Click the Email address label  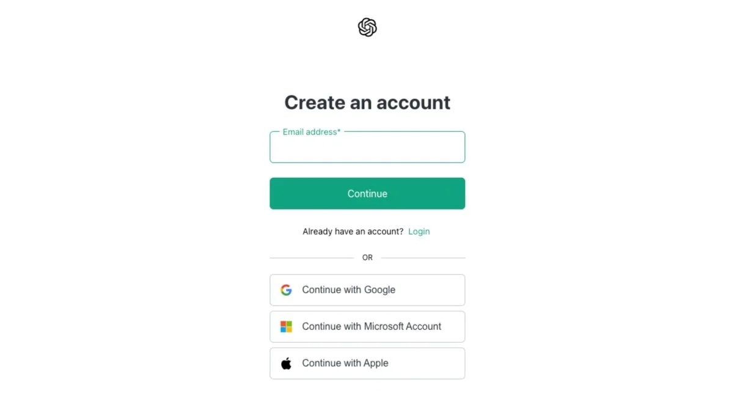click(x=310, y=131)
